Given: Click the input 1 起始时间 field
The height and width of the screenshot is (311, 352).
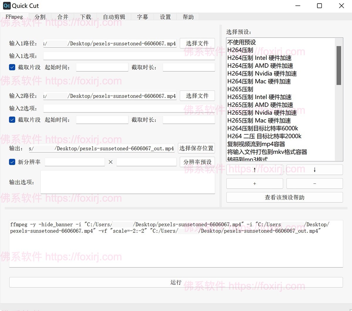Looking at the screenshot, I should 102,67.
